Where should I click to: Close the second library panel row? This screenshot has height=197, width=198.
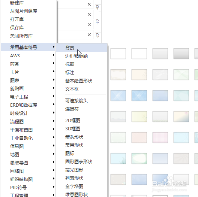pos(89,14)
